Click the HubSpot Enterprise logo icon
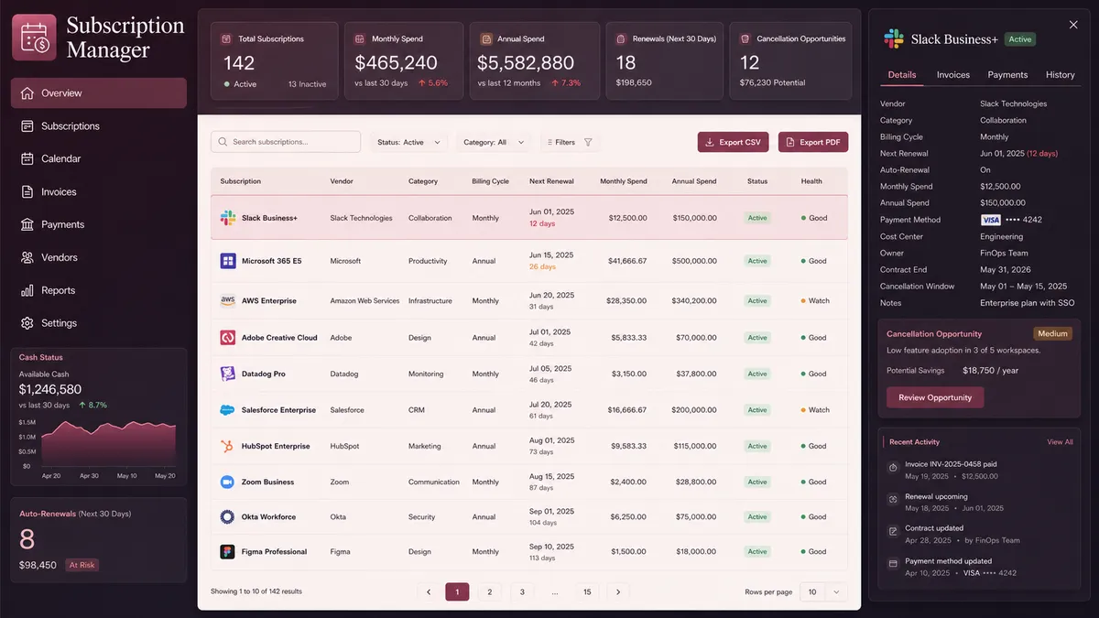The height and width of the screenshot is (618, 1099). click(228, 446)
